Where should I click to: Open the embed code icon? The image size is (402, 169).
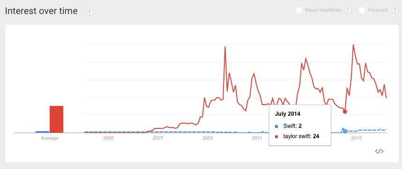pyautogui.click(x=379, y=151)
